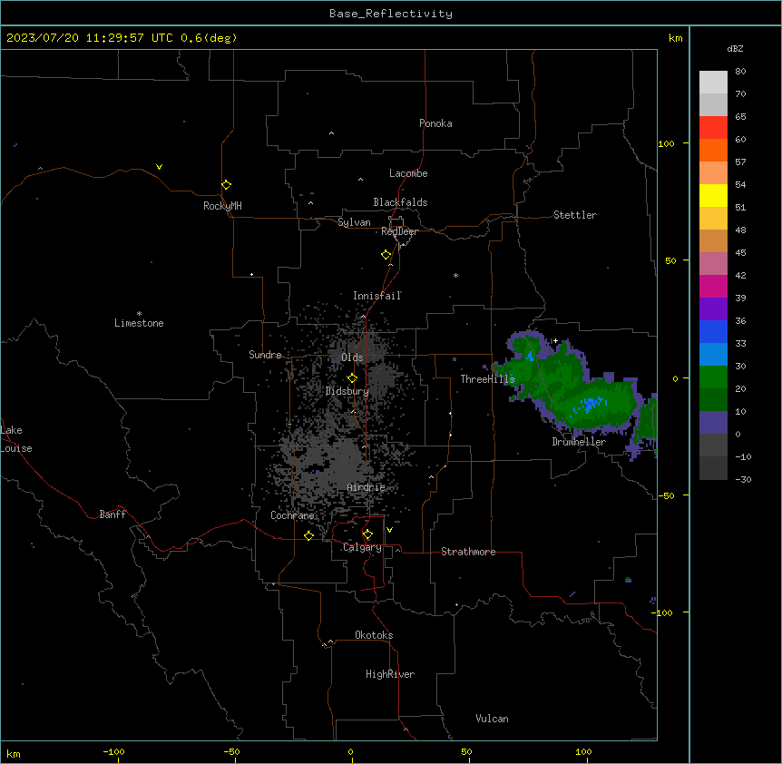This screenshot has width=782, height=764.
Task: Select the HighRiver label
Action: tap(390, 674)
